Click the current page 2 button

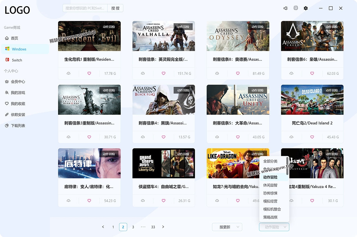[123, 227]
